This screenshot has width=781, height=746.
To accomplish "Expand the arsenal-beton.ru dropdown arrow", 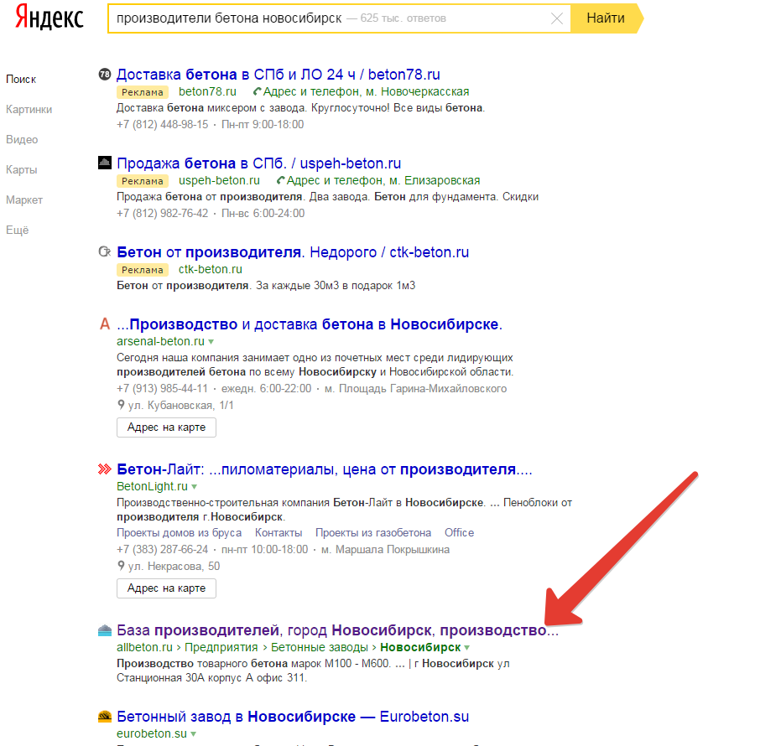I will 211,342.
